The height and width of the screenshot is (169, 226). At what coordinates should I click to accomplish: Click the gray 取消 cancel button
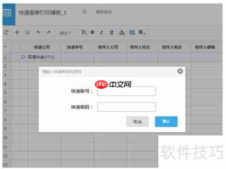click(137, 121)
